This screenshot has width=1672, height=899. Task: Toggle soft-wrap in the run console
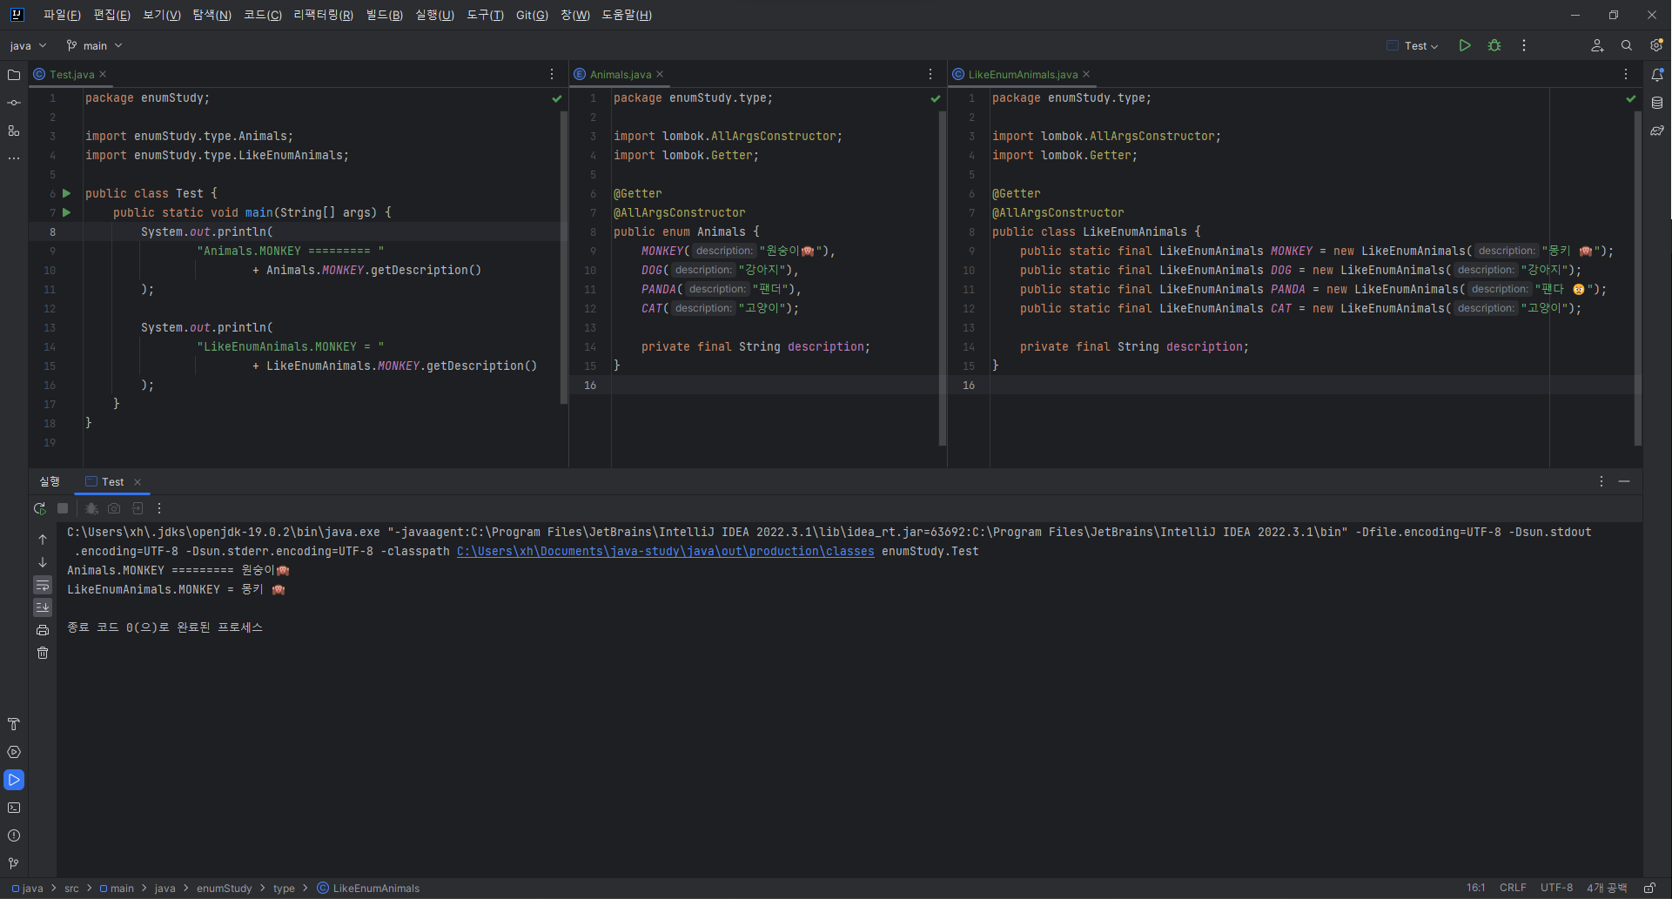click(x=43, y=585)
